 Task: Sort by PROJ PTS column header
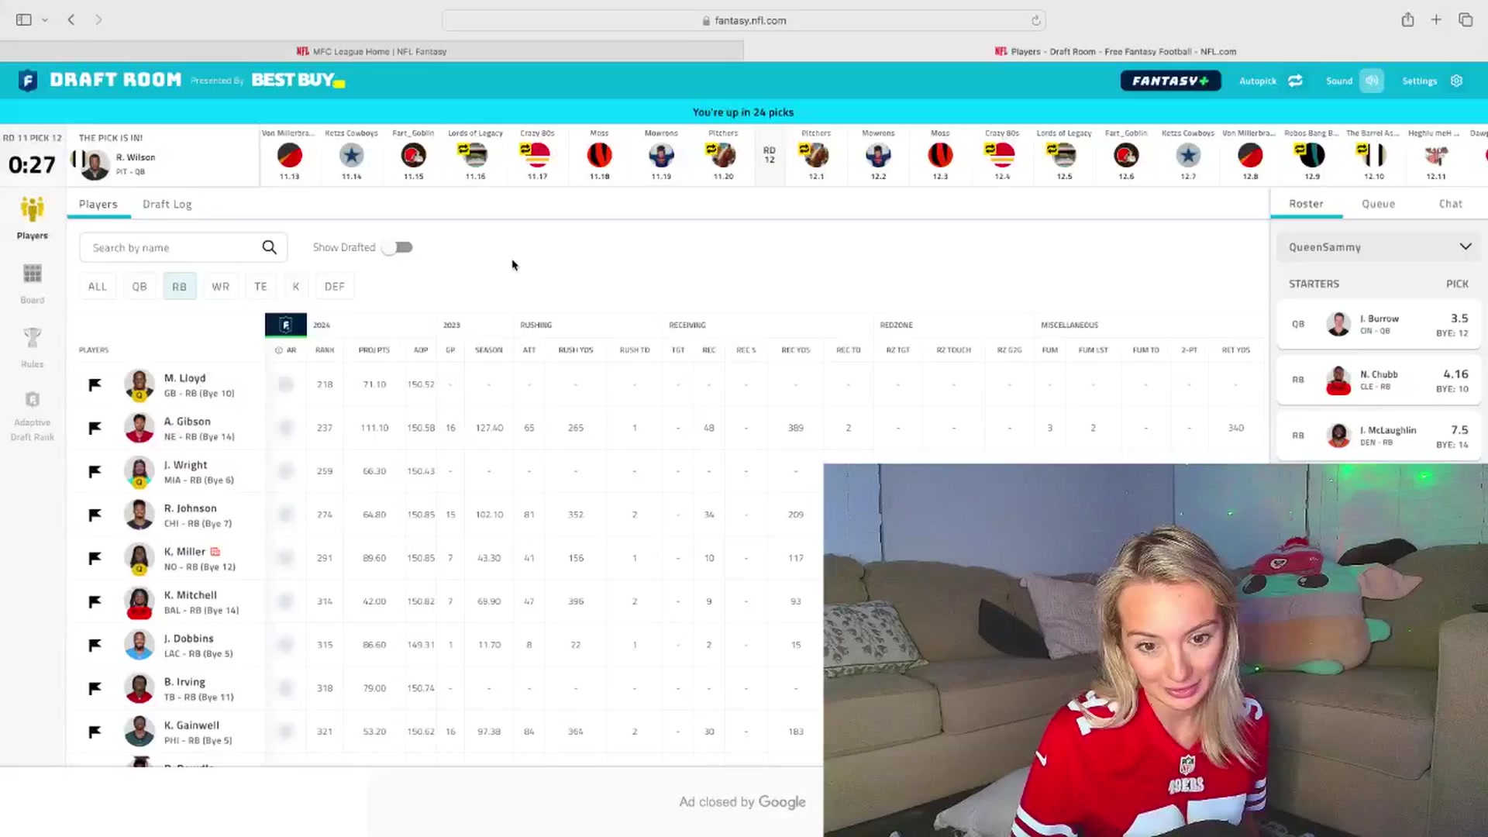tap(374, 350)
